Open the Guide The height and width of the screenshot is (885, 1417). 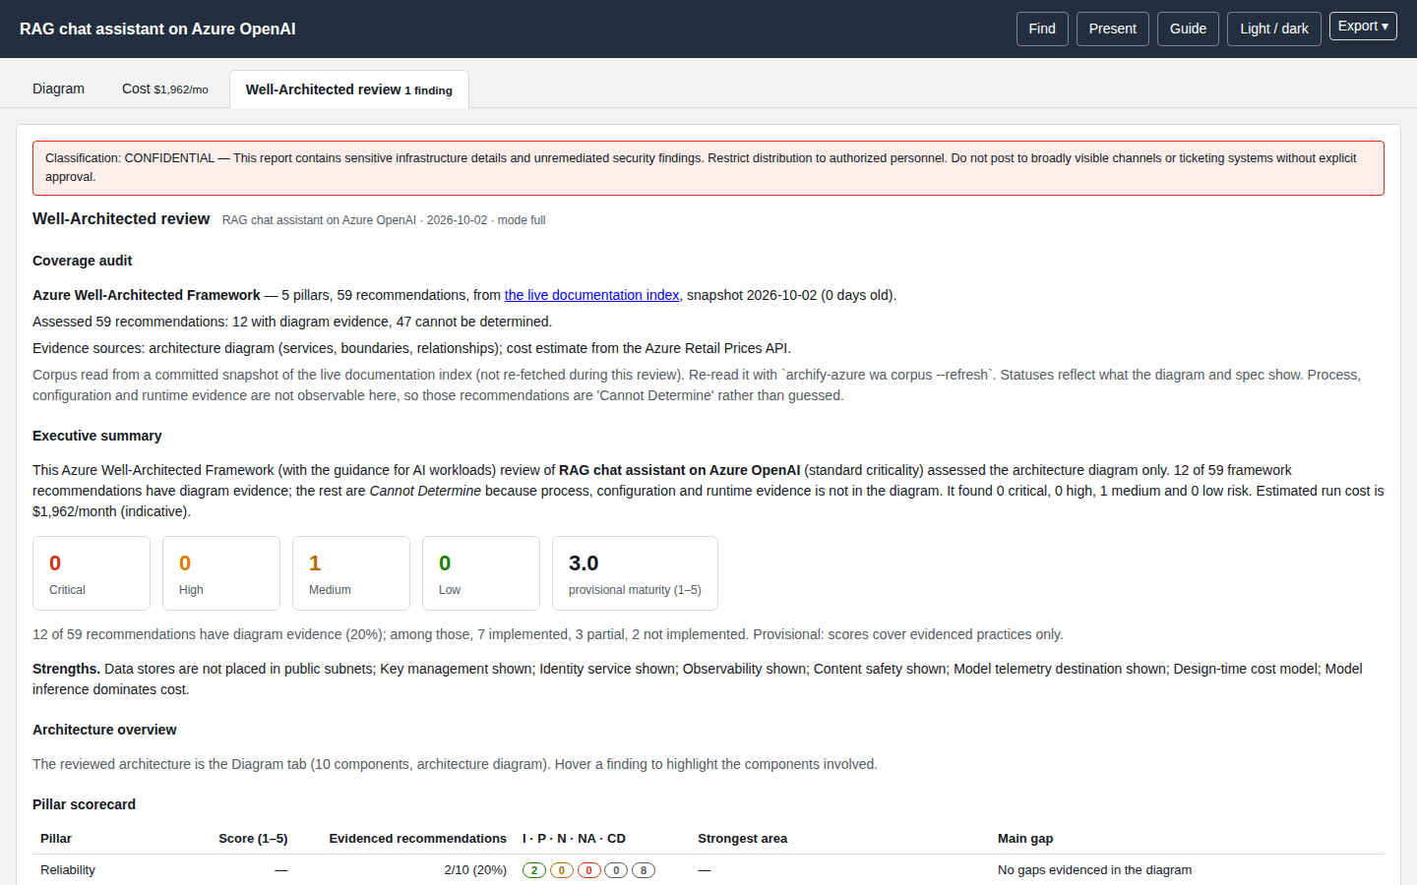[1188, 29]
